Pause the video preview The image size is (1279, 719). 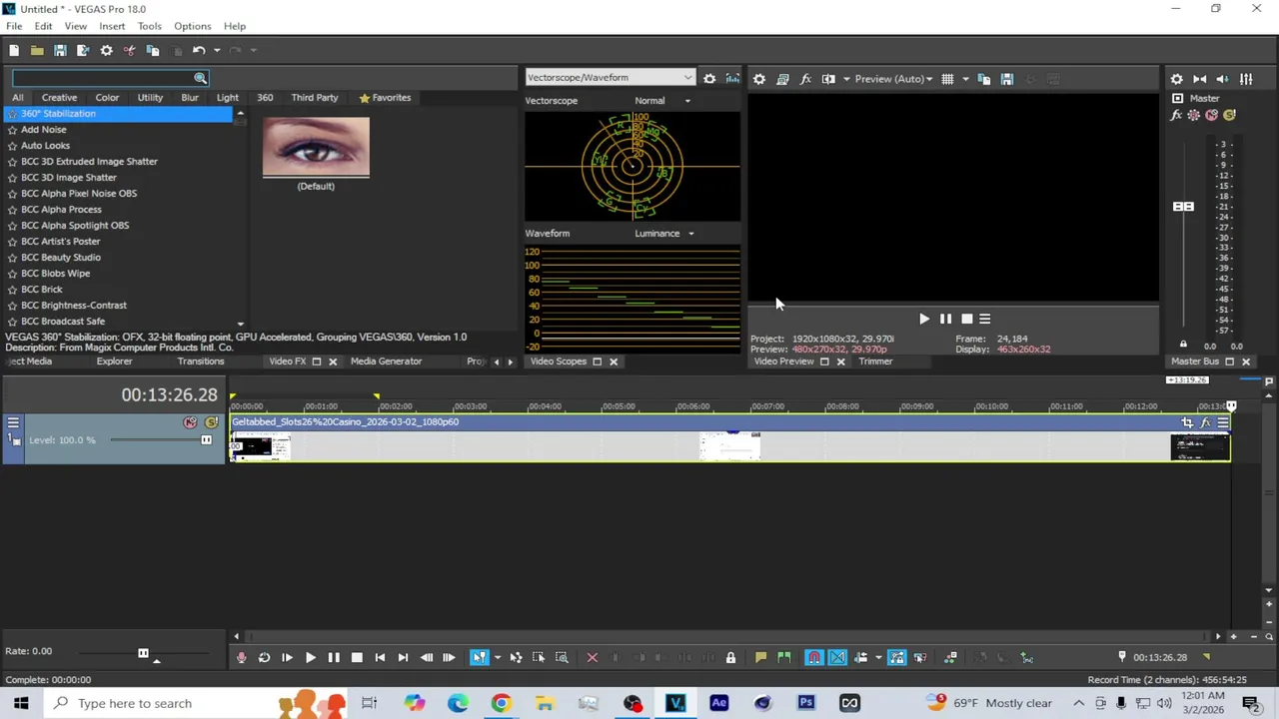point(945,320)
